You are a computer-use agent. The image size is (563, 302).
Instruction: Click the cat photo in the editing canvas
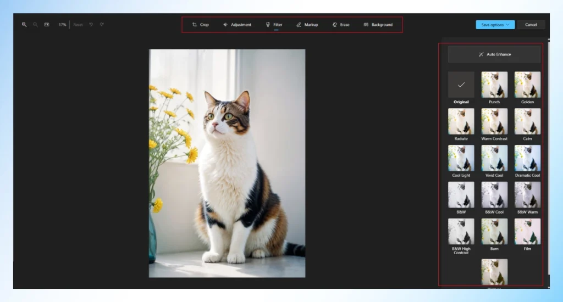click(227, 163)
